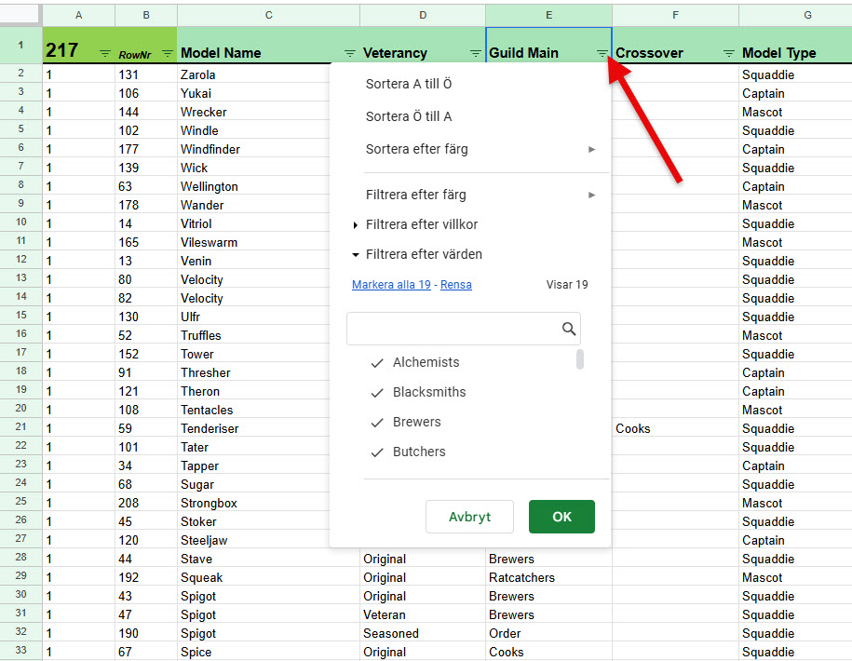Select column D header

[423, 15]
